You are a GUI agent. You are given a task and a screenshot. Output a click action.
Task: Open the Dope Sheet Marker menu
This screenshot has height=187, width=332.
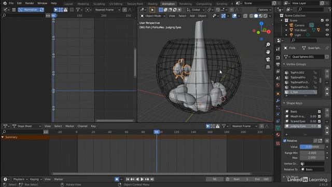point(70,126)
